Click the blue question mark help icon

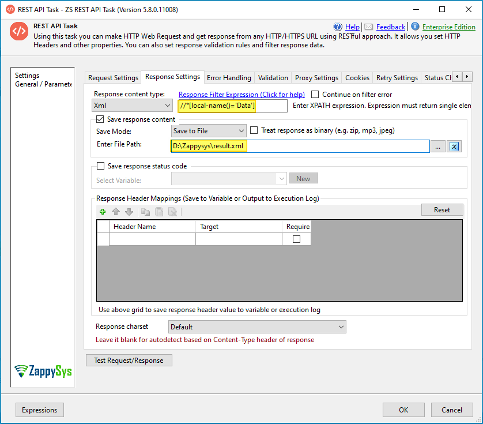pos(338,27)
